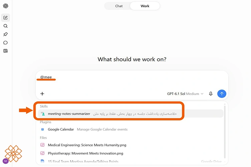Click image icon beside Physiotherapy file

click(x=42, y=153)
